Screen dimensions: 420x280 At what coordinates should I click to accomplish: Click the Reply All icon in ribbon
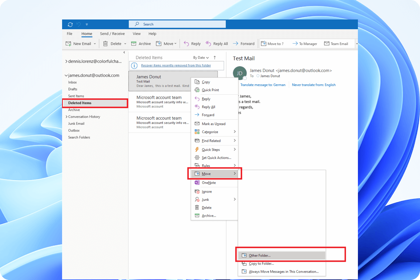pyautogui.click(x=208, y=44)
